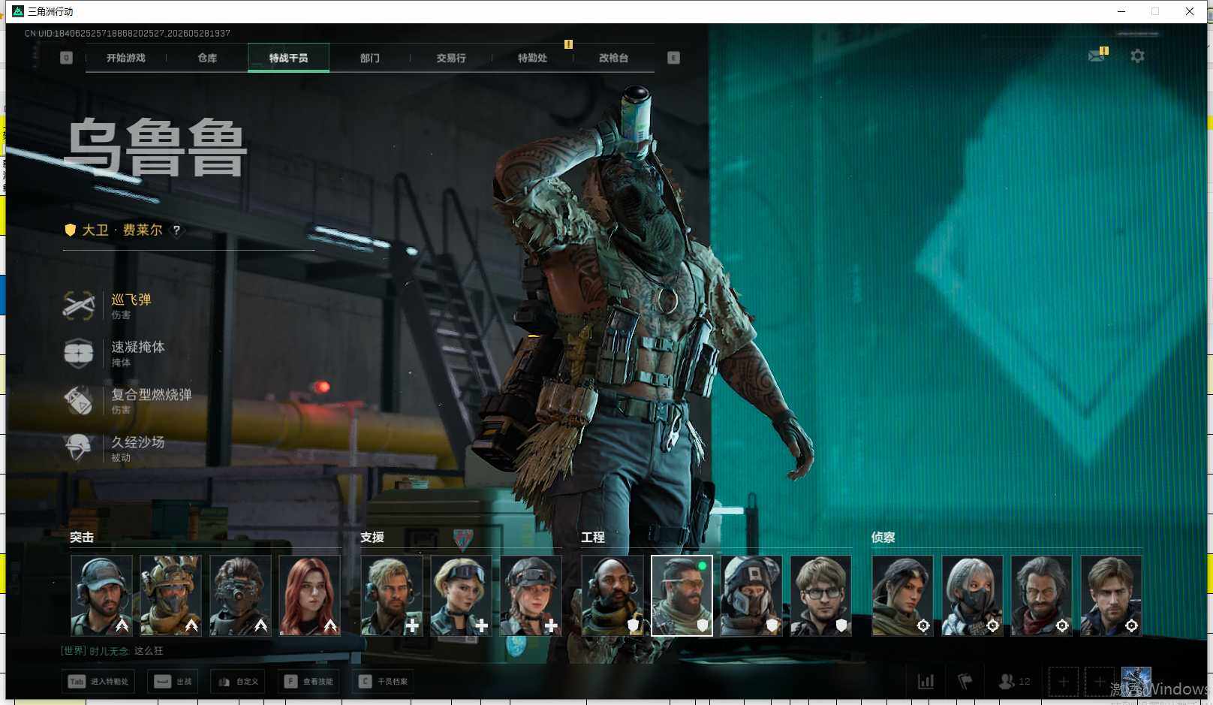Click the 速凝掩体 skill name

138,347
